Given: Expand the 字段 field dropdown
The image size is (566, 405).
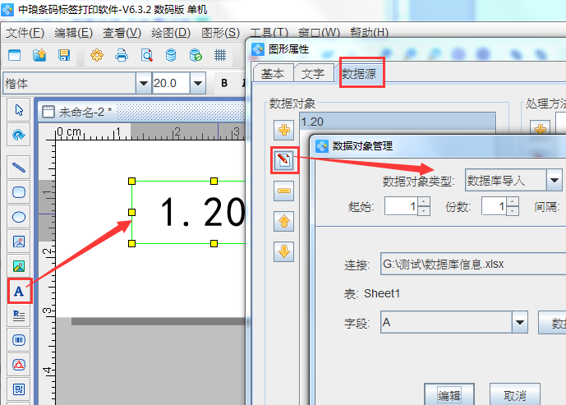Looking at the screenshot, I should pyautogui.click(x=519, y=323).
